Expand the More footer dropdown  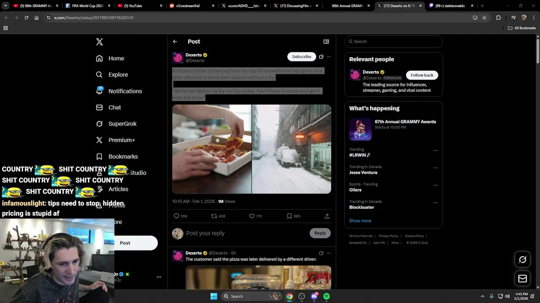pos(397,243)
